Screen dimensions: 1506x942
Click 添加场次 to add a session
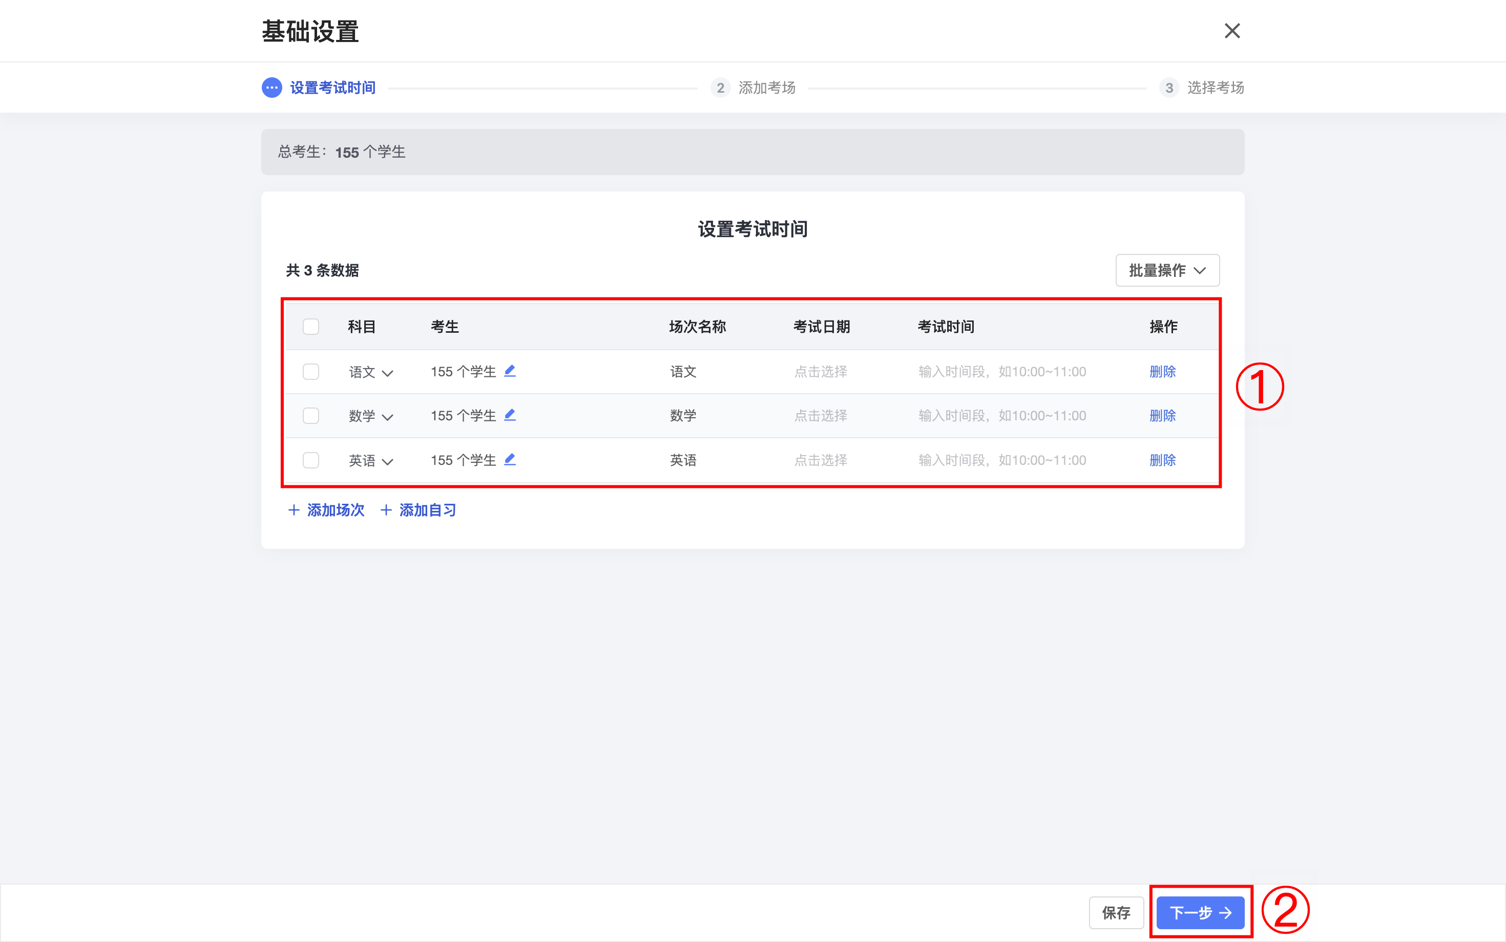327,510
